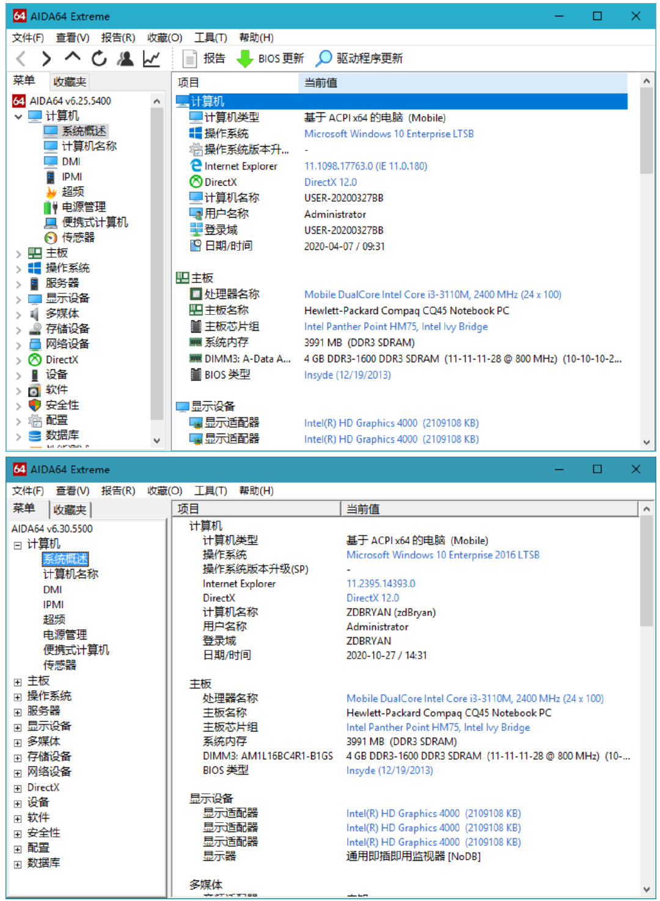Image resolution: width=660 pixels, height=901 pixels.
Task: Switch to the 收藏夹 tab in the v6.30 window
Action: (x=70, y=510)
